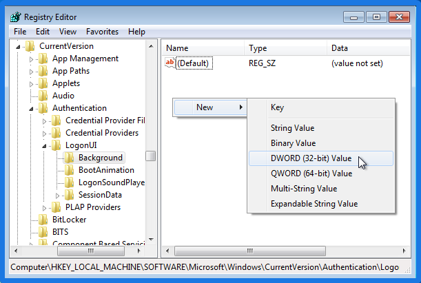
Task: Click the (value not set) data cell
Action: pyautogui.click(x=357, y=63)
